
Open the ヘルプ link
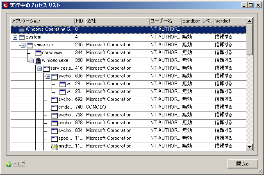click(19, 164)
